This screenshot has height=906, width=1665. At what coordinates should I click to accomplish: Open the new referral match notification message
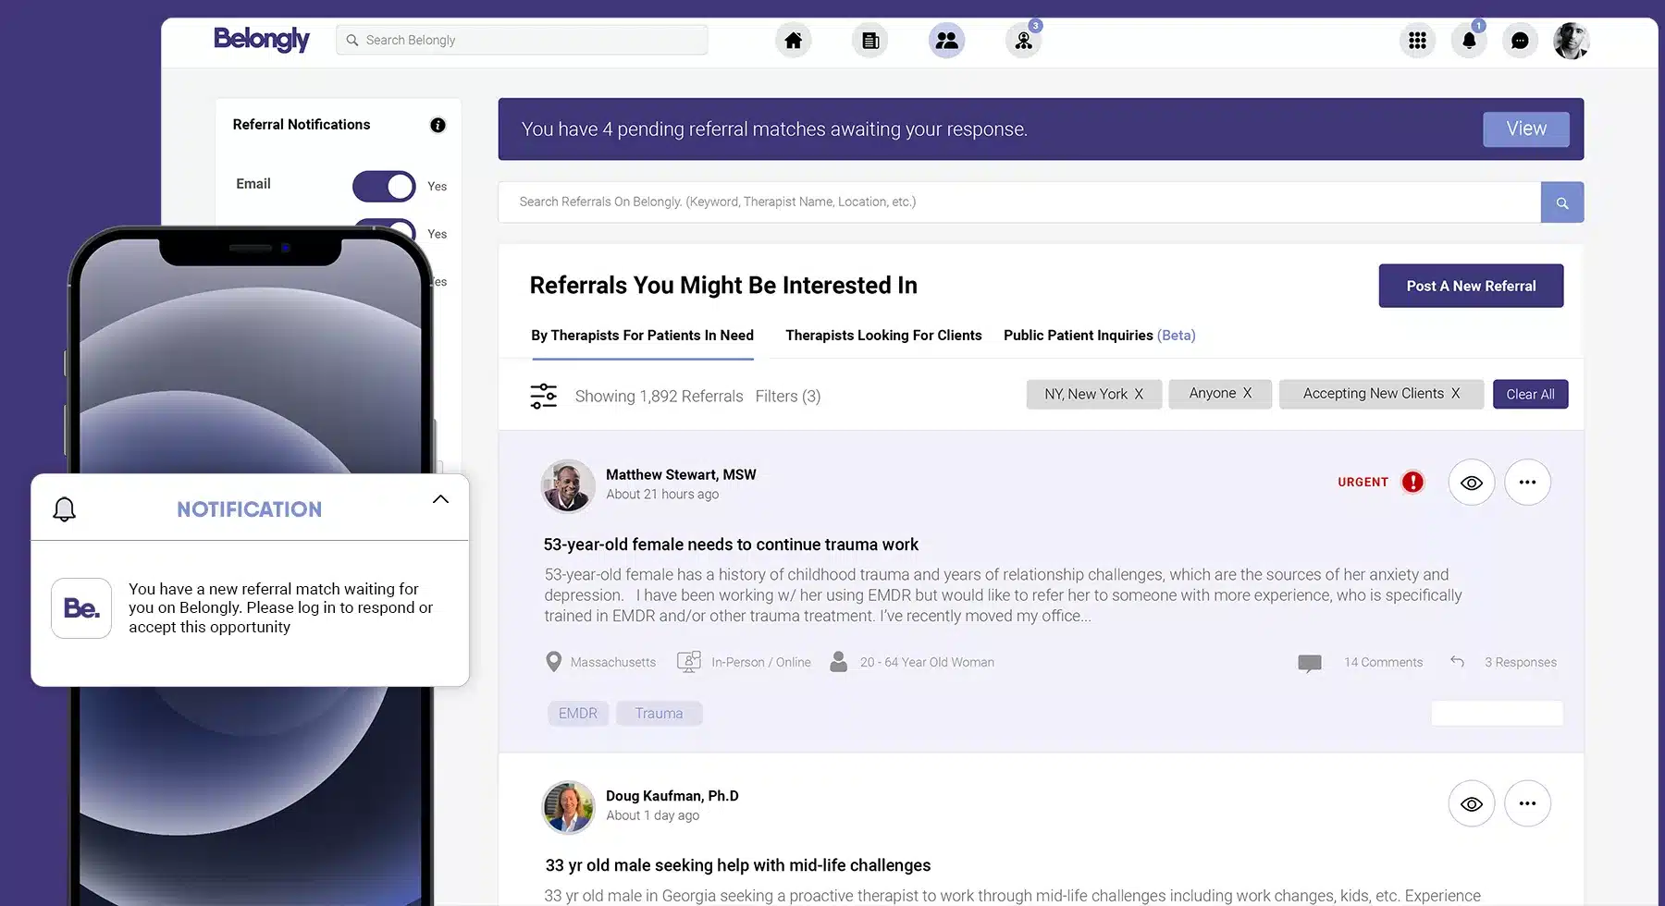[280, 607]
